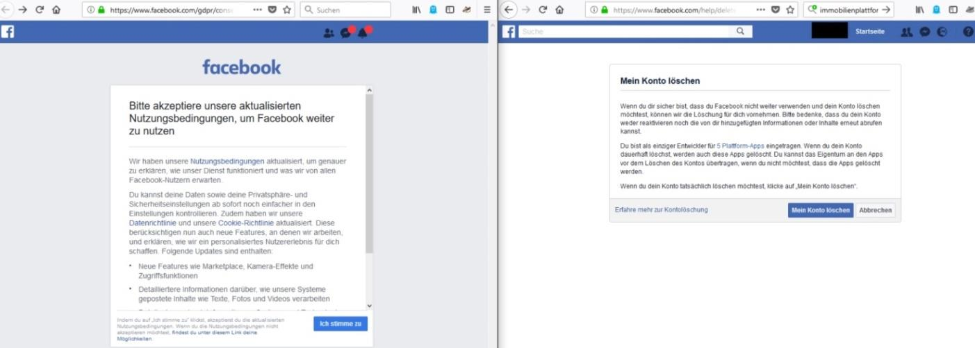Click the blue 'Ich stimme zu' button
975x348 pixels.
pyautogui.click(x=340, y=324)
